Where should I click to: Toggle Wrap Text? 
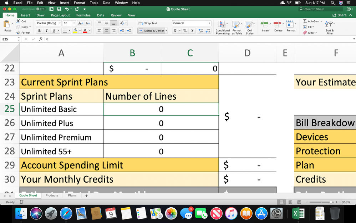pos(148,23)
